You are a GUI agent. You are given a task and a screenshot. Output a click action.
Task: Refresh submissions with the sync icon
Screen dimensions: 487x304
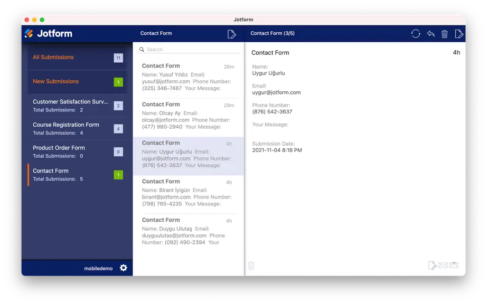click(x=416, y=33)
